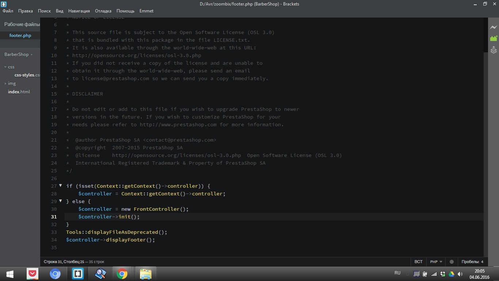Open css-styles.css in file tree
The width and height of the screenshot is (499, 281).
tap(27, 75)
